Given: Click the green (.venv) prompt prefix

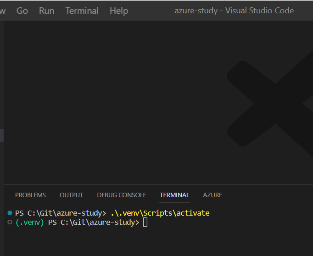Looking at the screenshot, I should [x=29, y=222].
